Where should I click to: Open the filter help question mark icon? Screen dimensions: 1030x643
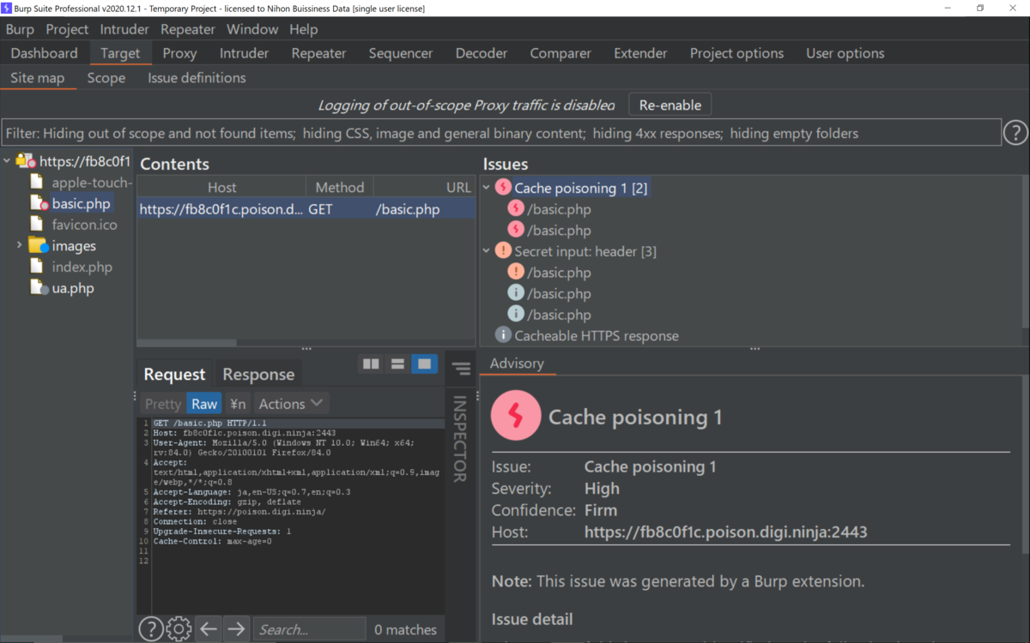coord(1015,133)
